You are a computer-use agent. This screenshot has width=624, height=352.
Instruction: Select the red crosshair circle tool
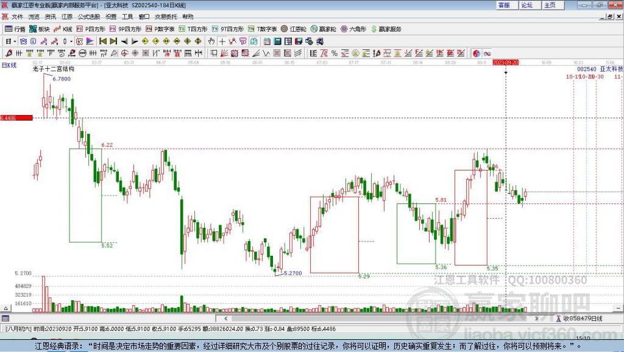(x=124, y=54)
